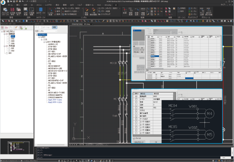Open the プロジェクトマネージャ ribbon button
This screenshot has height=162, width=234.
[5, 12]
